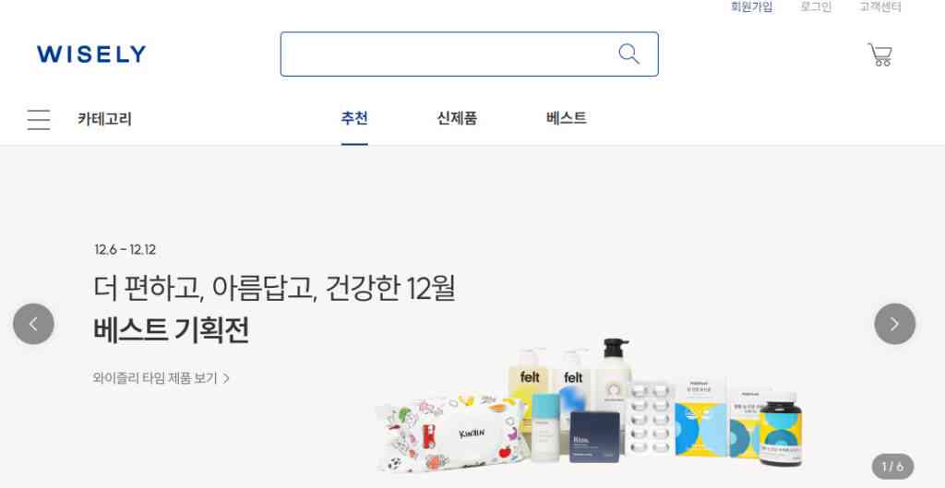Screen dimensions: 945x488
Task: Click the patterned wet wipes pack image
Action: pyautogui.click(x=451, y=433)
